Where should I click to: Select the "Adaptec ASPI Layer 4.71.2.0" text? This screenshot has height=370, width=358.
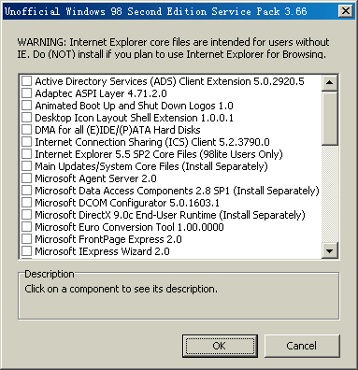(101, 93)
